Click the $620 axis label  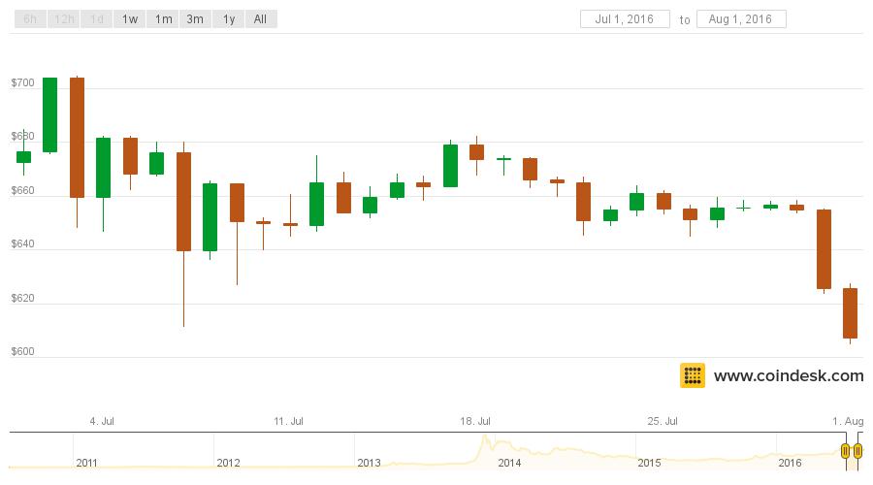(x=23, y=298)
